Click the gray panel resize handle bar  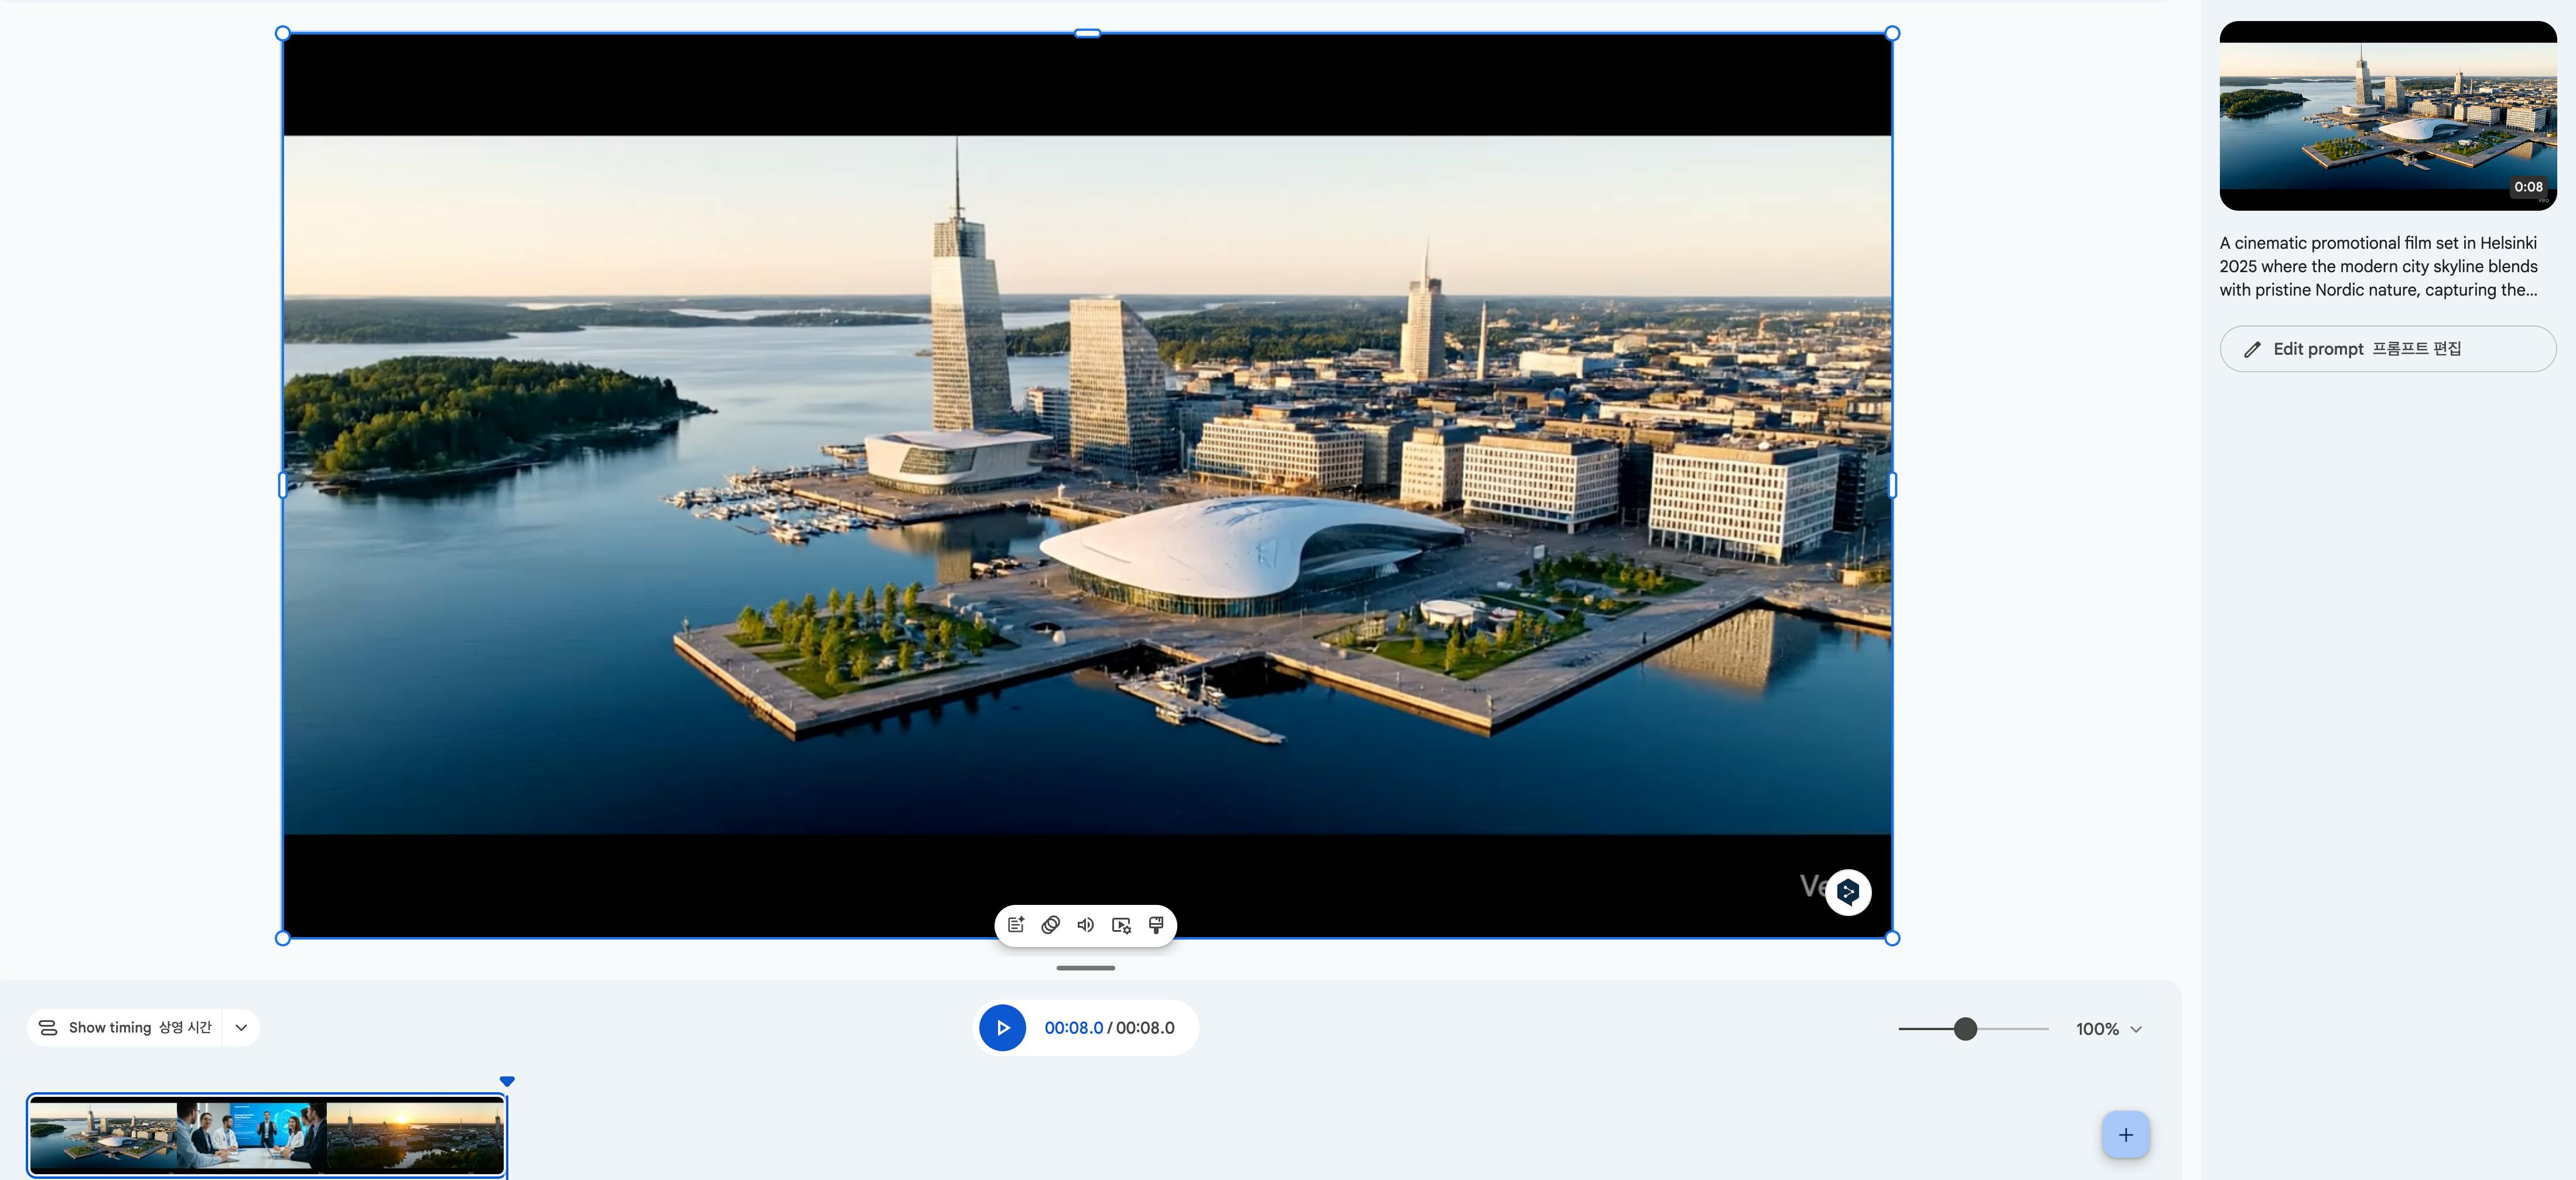(x=1085, y=967)
